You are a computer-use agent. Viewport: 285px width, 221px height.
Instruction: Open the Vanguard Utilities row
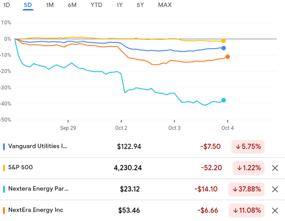click(x=38, y=146)
